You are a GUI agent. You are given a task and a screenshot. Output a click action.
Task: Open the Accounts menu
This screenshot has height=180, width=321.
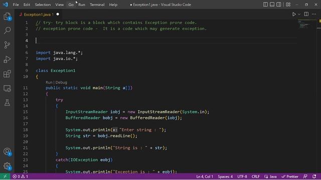click(7, 151)
